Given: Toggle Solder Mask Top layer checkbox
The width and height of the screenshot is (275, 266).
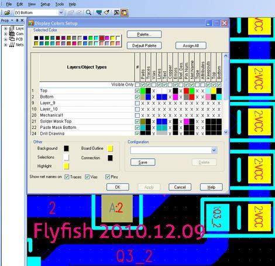Looking at the screenshot, I should point(137,121).
